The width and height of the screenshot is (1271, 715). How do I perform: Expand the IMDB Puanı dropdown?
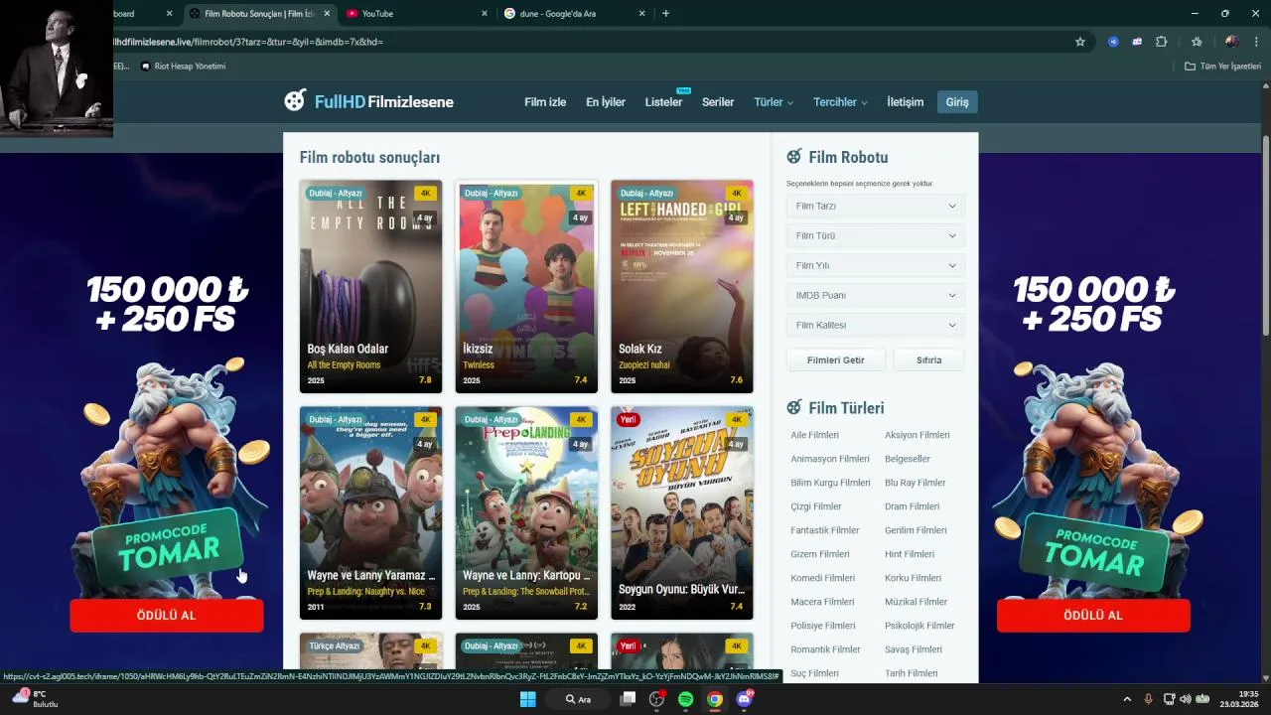coord(875,296)
